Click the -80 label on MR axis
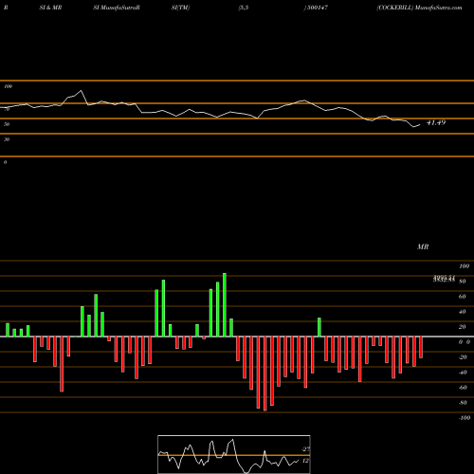 (x=463, y=403)
